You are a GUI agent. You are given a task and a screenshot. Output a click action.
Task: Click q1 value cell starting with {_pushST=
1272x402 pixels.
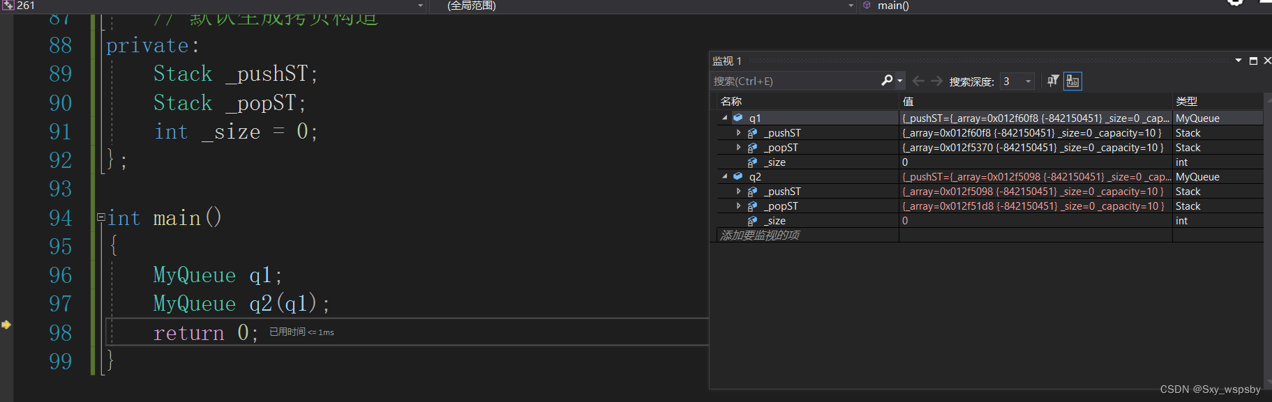[1035, 118]
